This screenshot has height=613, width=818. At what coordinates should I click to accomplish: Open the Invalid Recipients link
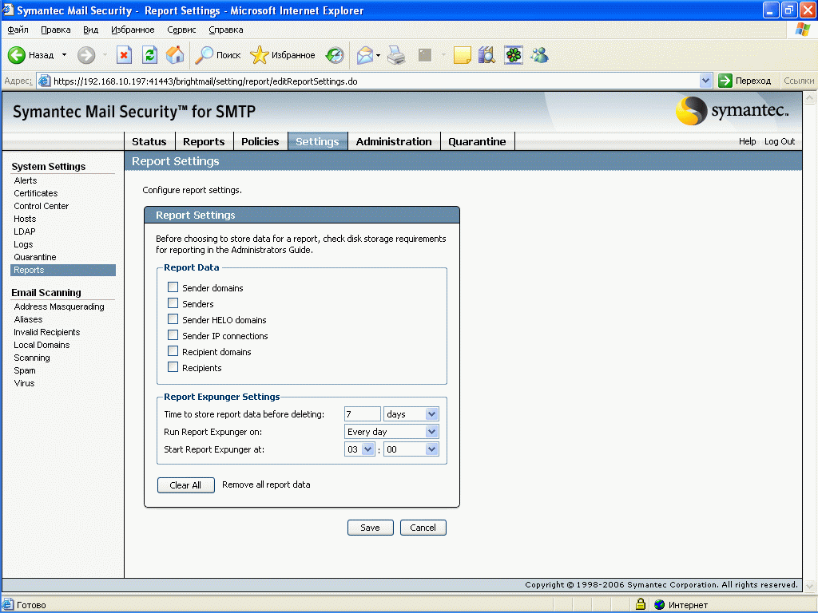point(47,332)
